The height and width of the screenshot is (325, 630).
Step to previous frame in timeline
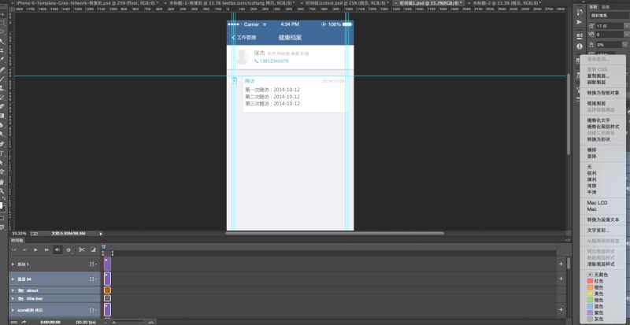24,250
